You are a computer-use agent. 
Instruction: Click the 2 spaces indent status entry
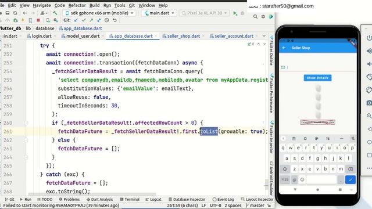point(233,206)
